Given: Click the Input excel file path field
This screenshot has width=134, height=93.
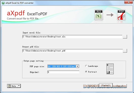Looking at the screenshot, I should (72, 37).
